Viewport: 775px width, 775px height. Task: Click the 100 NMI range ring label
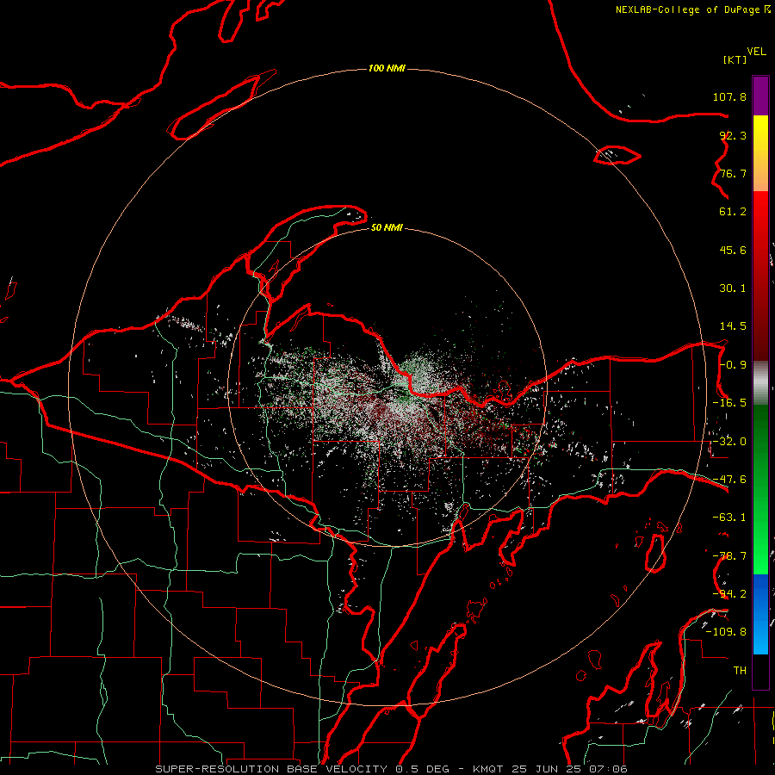387,68
